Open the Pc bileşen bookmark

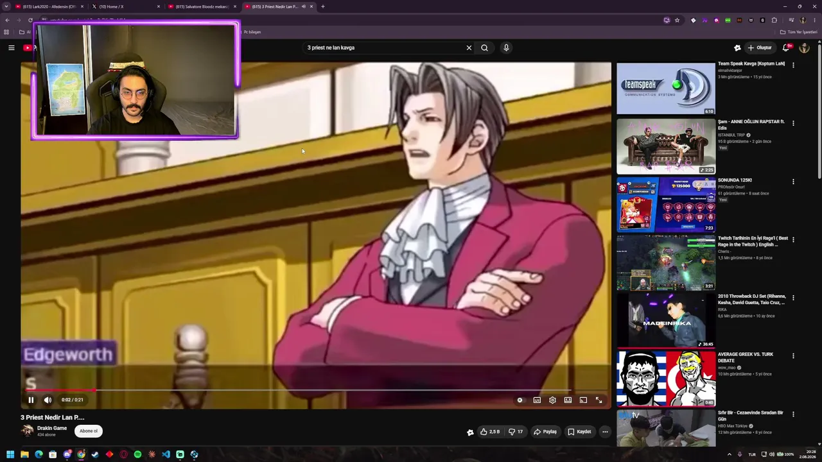pyautogui.click(x=251, y=32)
